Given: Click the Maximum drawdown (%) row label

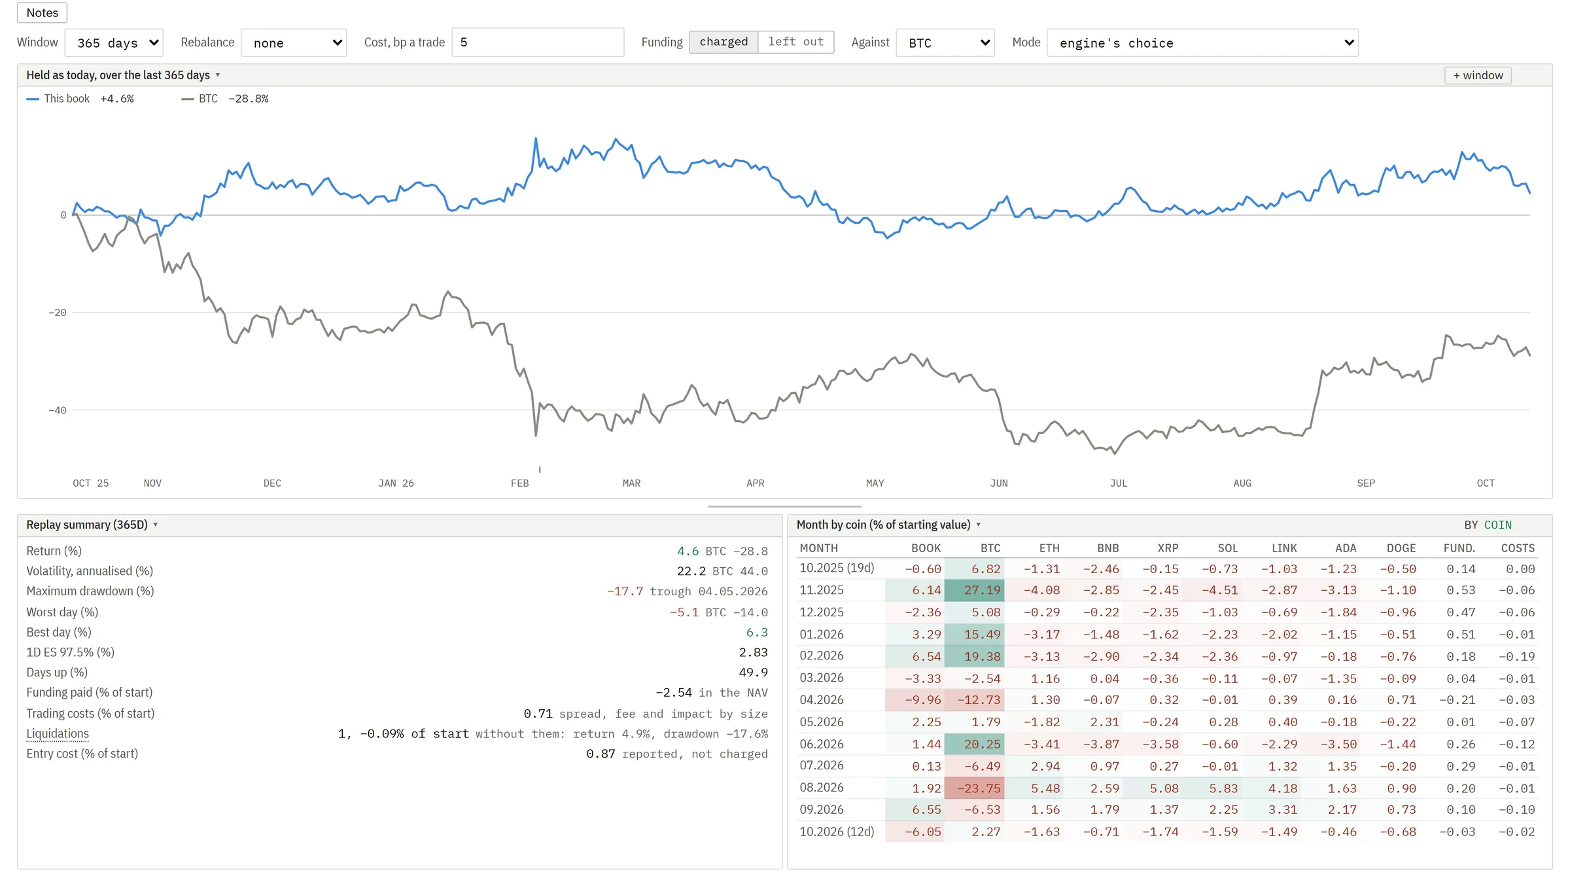Looking at the screenshot, I should [90, 591].
